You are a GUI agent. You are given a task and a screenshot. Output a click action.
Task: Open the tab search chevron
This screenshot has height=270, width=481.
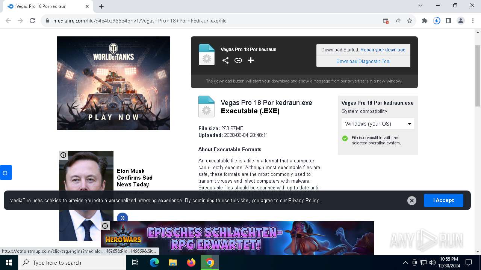click(420, 5)
